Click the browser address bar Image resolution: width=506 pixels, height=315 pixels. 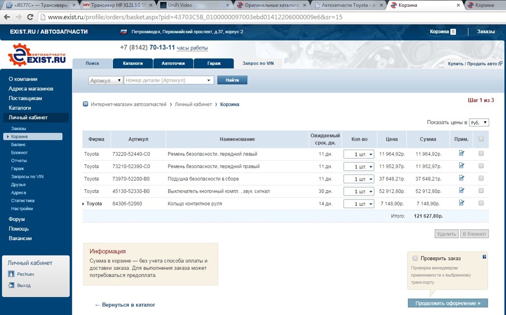pos(271,17)
